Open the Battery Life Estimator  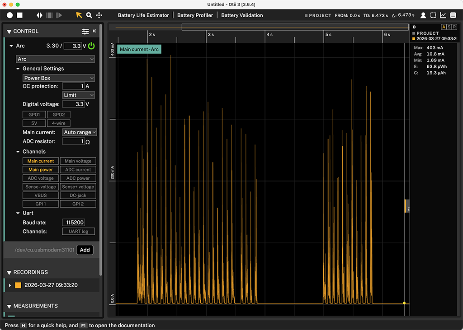click(143, 15)
